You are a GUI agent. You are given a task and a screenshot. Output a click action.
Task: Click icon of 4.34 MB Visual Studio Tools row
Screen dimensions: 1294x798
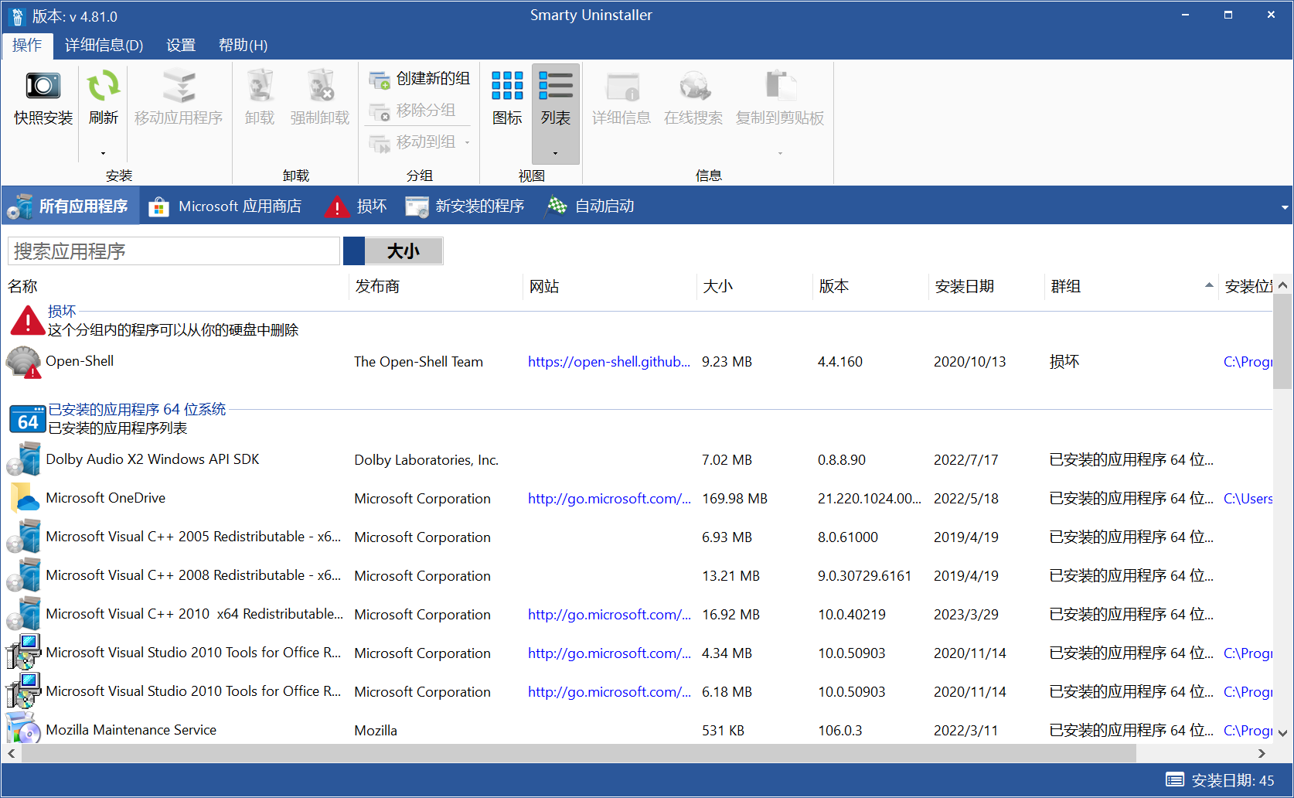pos(24,653)
